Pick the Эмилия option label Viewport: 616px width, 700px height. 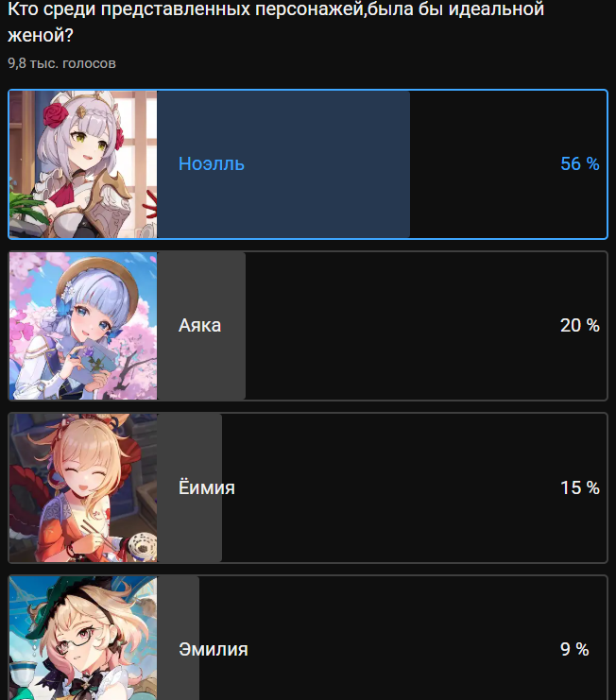(x=213, y=650)
